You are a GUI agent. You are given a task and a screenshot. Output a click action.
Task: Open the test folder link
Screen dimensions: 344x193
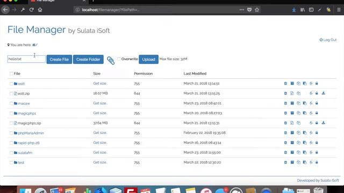[x=21, y=162]
